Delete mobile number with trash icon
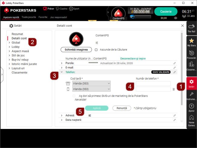Viewport: 197px width, 148px height. pos(174,89)
